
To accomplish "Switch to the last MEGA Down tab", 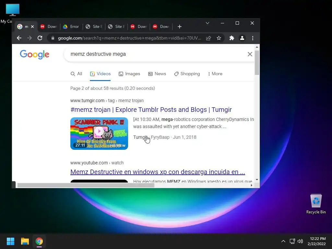I will click(x=161, y=27).
